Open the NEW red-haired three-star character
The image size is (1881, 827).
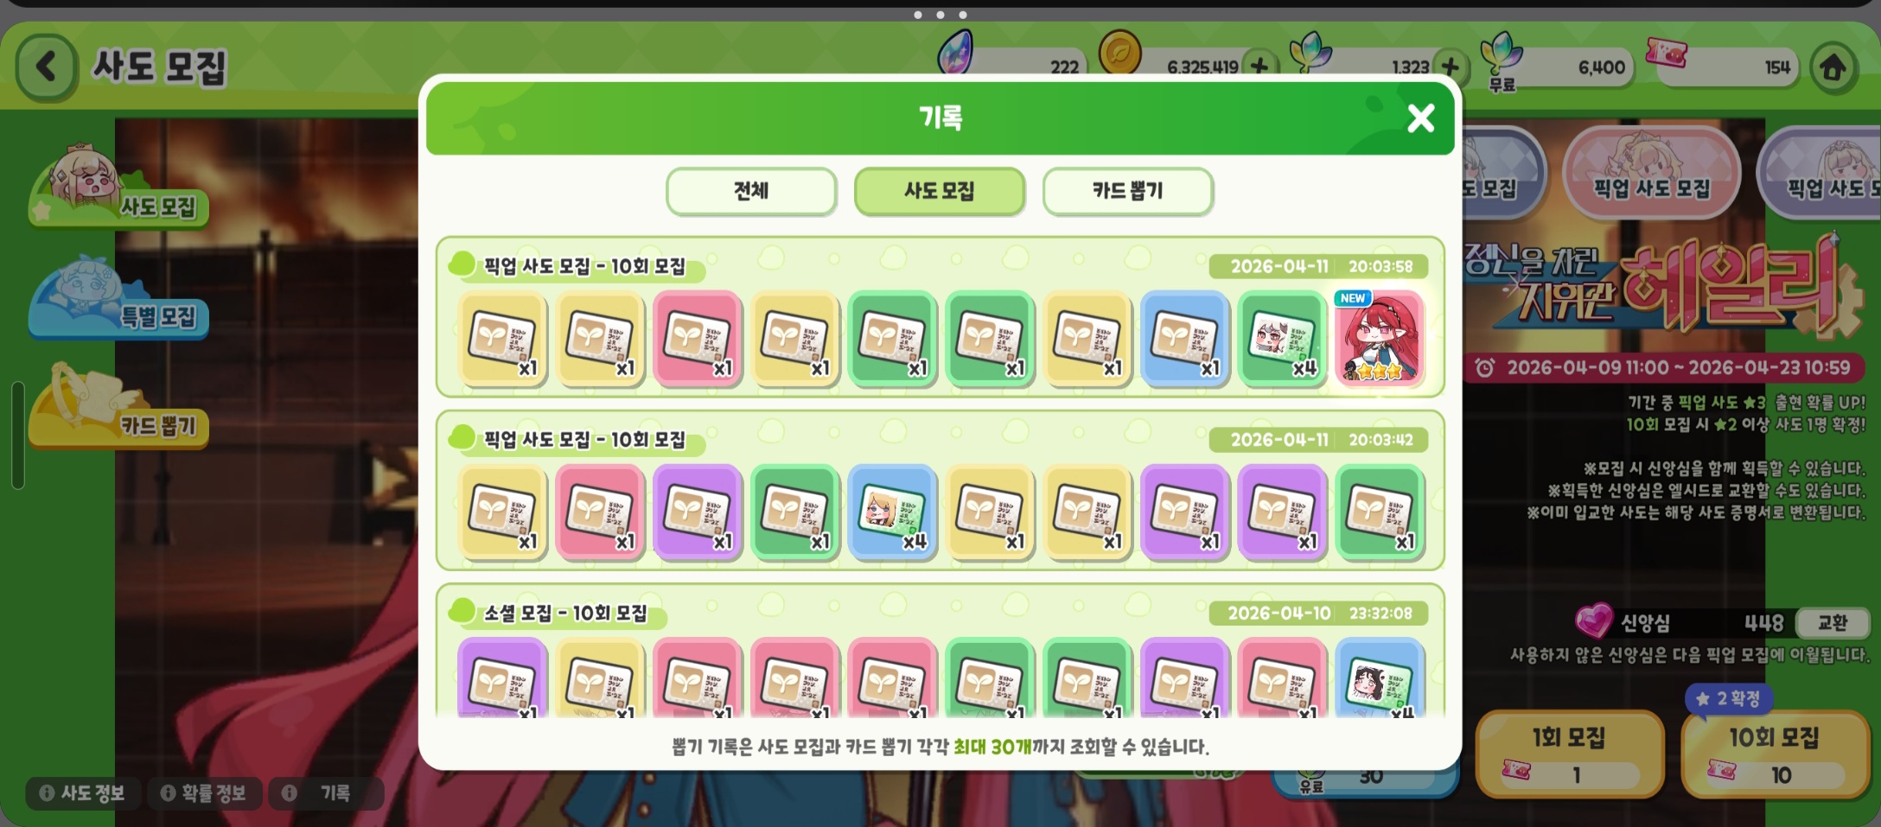pos(1379,338)
